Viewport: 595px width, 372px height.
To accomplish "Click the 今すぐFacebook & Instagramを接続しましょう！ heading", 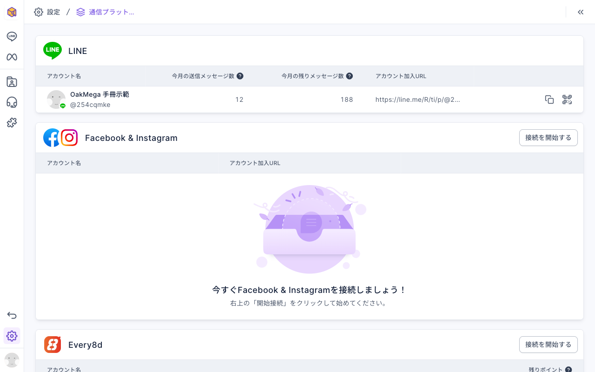I will [310, 290].
